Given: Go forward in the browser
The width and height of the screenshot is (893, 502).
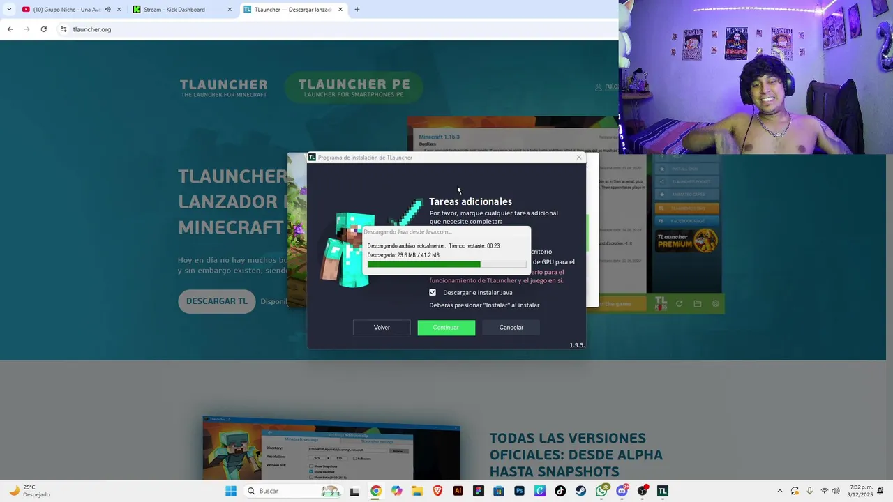Looking at the screenshot, I should click(x=27, y=29).
